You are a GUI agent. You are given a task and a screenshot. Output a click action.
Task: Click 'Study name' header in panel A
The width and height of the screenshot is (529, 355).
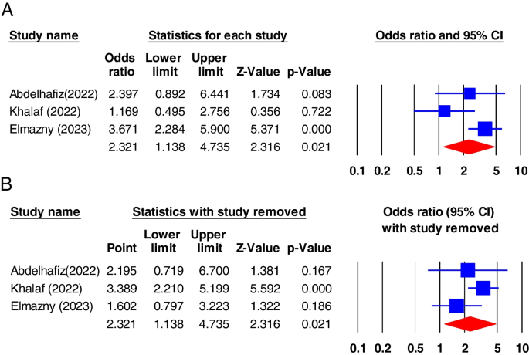click(45, 35)
